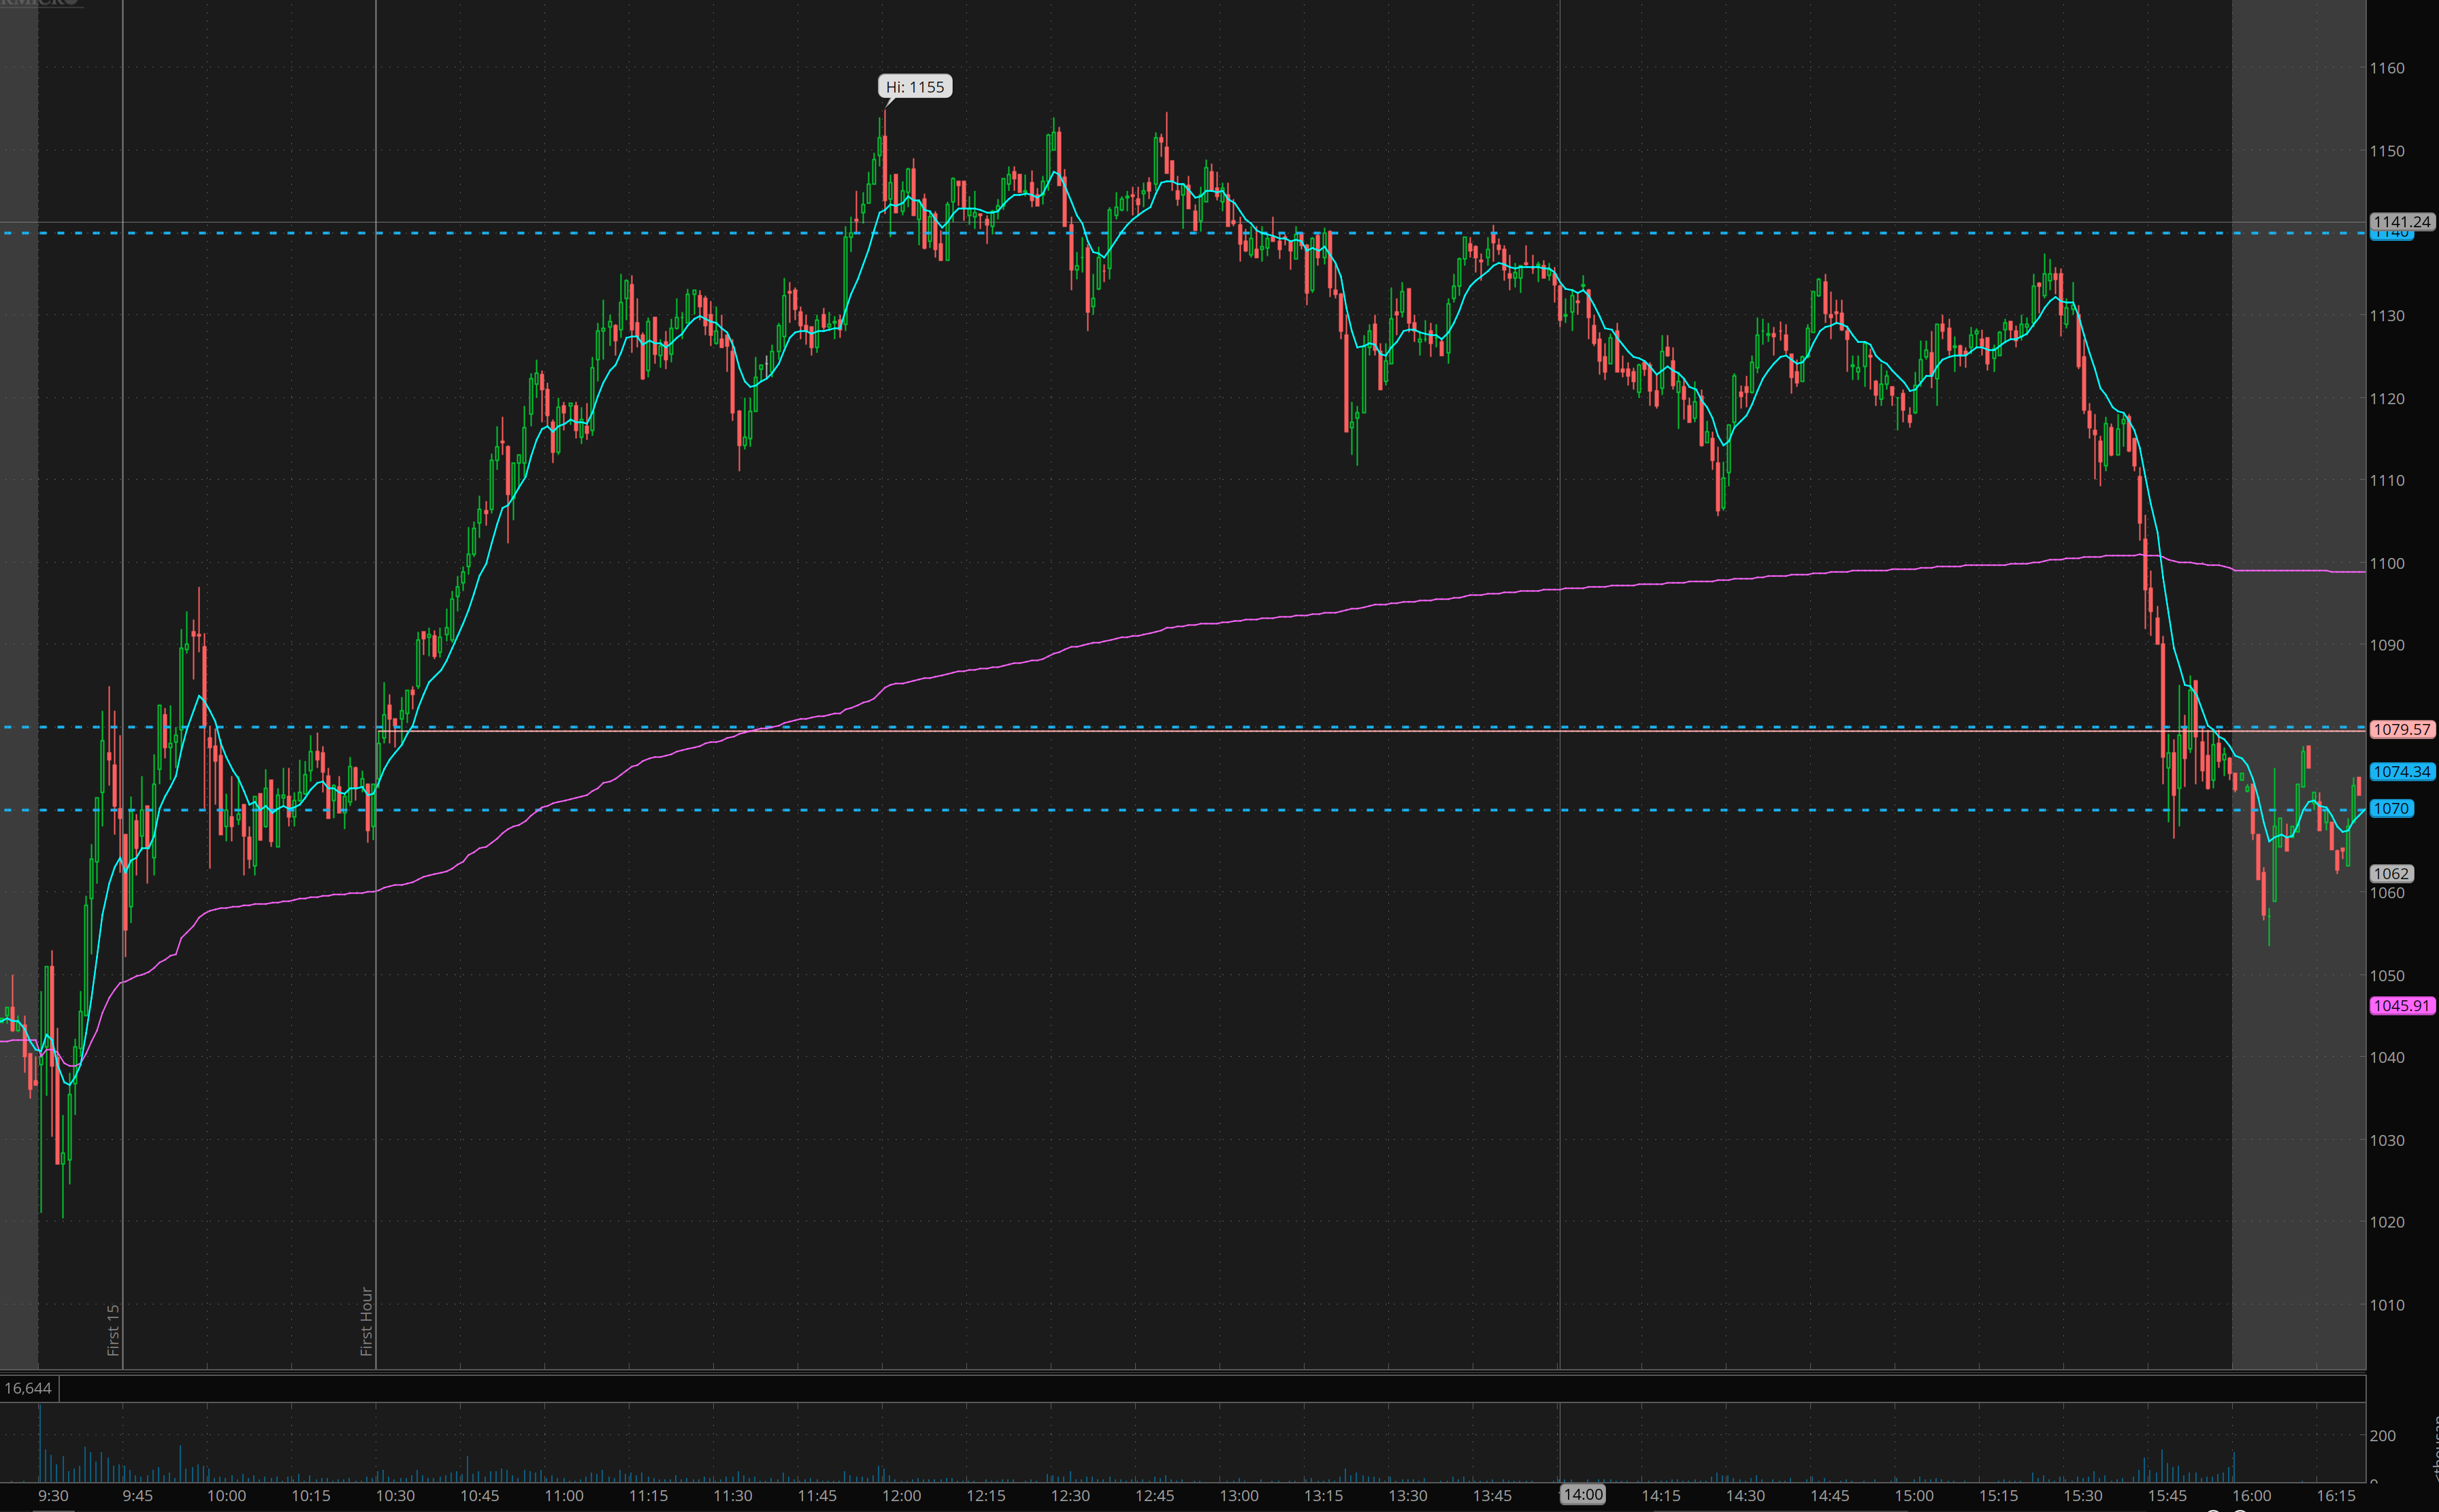Click the 1010 label on price axis

tap(2387, 1304)
